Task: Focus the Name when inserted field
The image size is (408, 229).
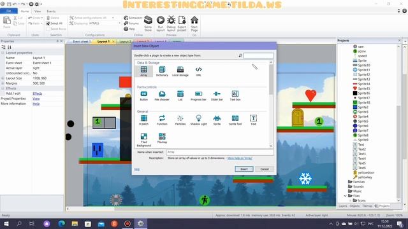Action: [220, 152]
